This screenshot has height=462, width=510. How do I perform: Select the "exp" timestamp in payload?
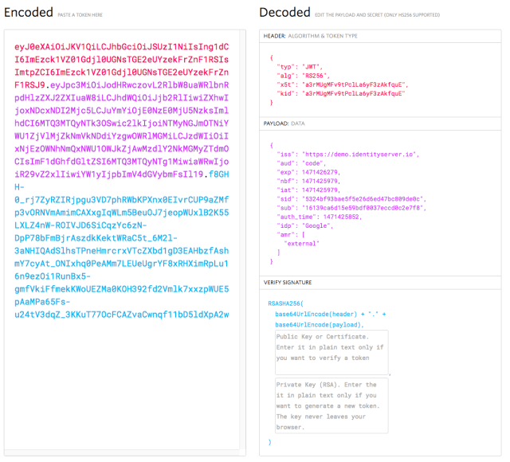[320, 170]
